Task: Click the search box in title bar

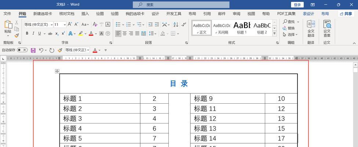Action: click(x=181, y=4)
